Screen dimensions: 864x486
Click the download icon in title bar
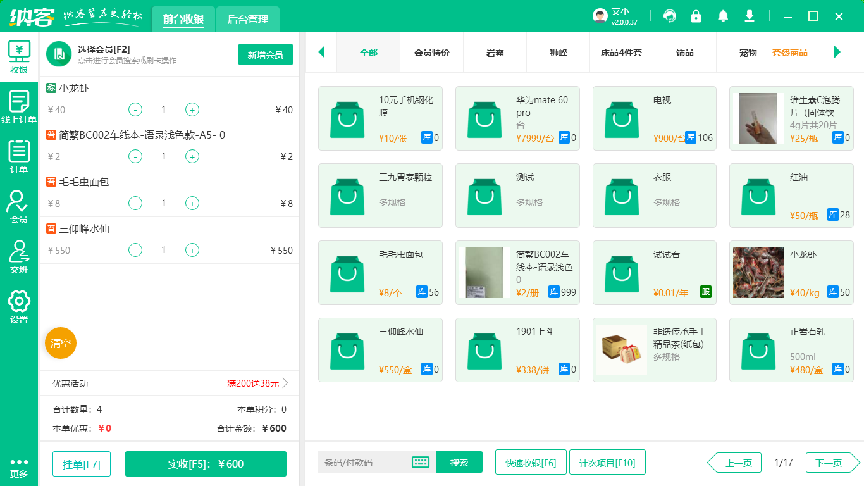[750, 16]
